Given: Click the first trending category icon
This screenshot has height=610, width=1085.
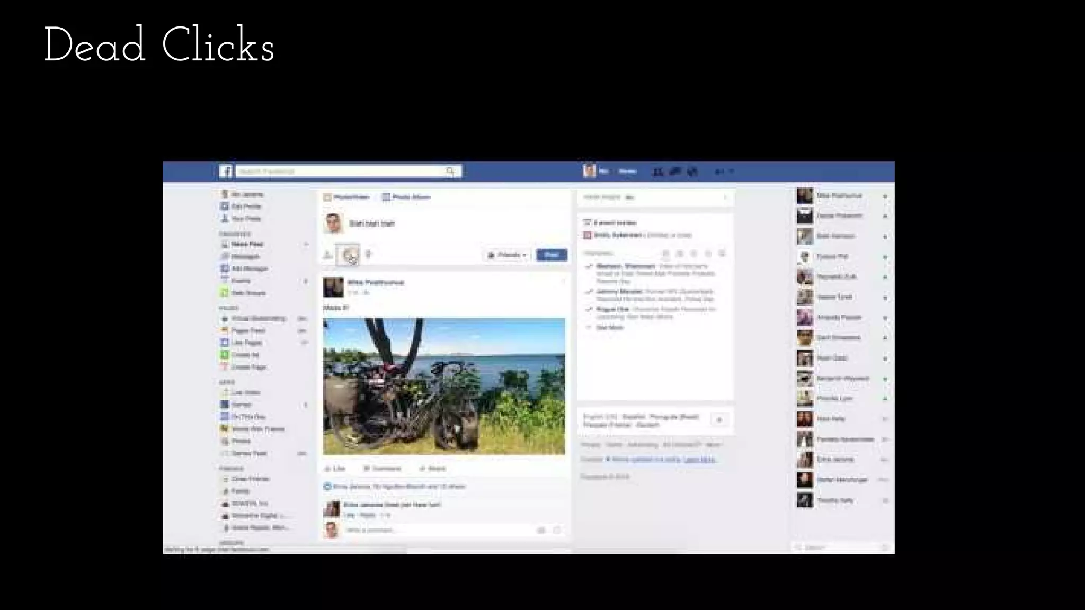Looking at the screenshot, I should click(666, 254).
